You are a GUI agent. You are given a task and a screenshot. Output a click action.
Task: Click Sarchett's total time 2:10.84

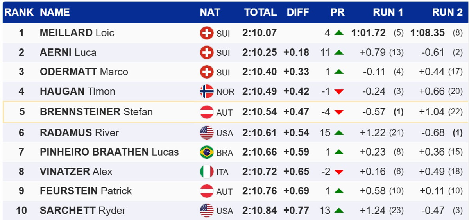click(260, 211)
